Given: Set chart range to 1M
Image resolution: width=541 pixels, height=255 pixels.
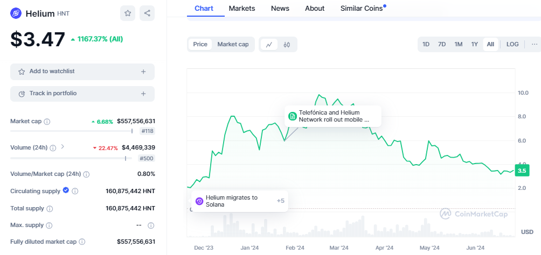Looking at the screenshot, I should [458, 44].
